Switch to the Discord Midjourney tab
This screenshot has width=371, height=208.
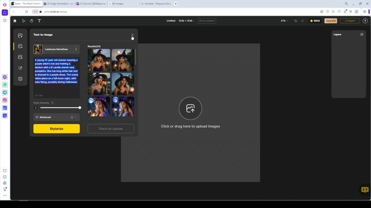[x=91, y=3]
